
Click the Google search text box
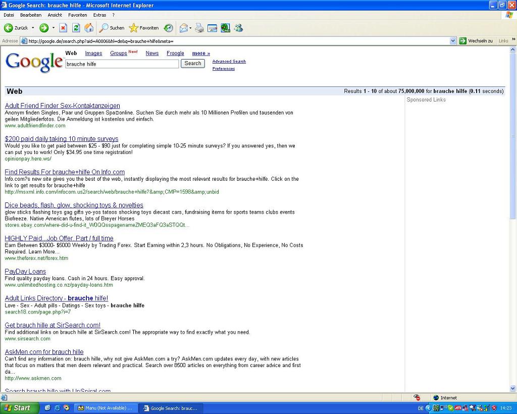click(x=122, y=64)
